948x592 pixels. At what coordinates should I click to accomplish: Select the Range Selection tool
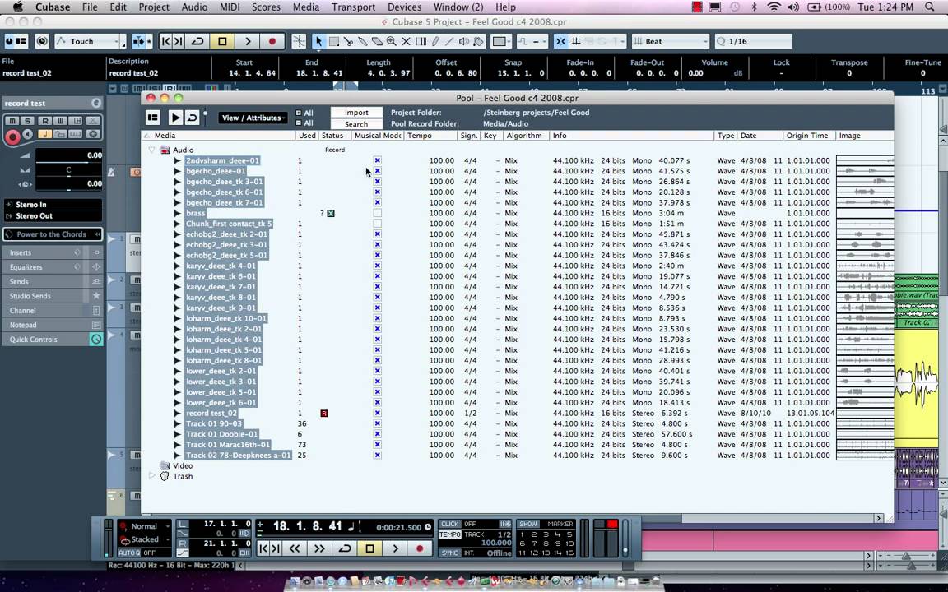coord(333,41)
